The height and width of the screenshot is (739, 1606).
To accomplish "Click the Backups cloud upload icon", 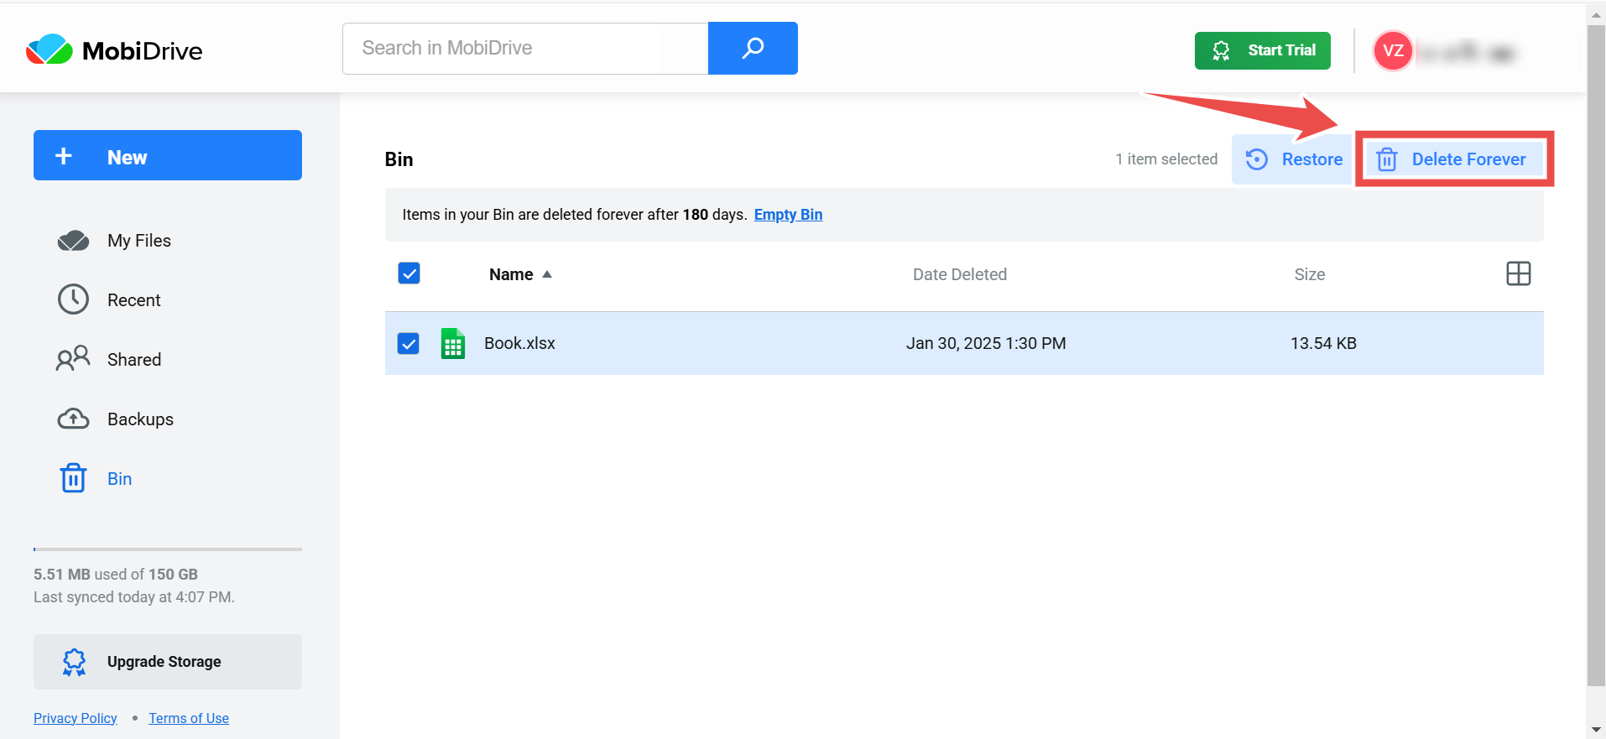I will 73,419.
